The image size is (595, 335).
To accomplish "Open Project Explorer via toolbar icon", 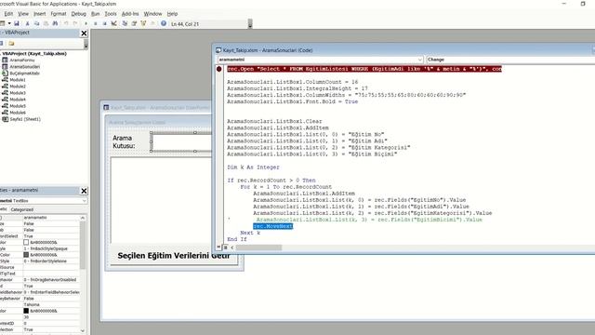I will [125, 23].
